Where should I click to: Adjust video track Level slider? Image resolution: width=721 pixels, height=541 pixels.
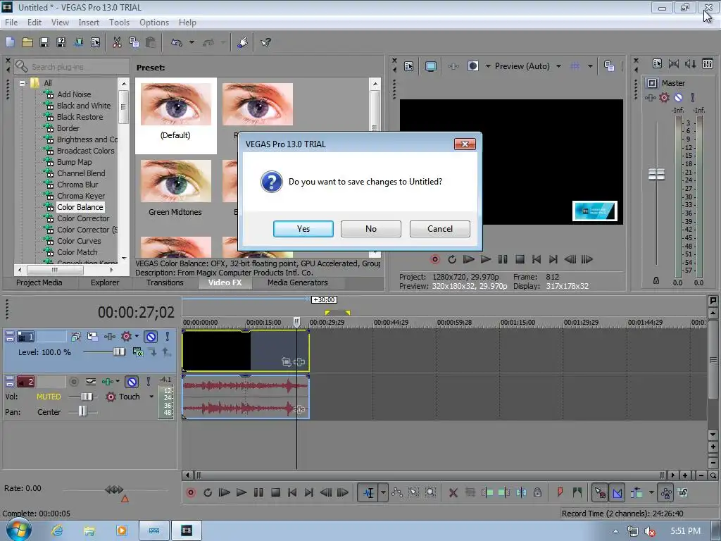118,352
